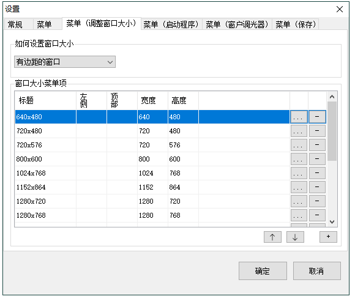This screenshot has width=355, height=299.
Task: Select the 720x576 title cell
Action: [45, 145]
